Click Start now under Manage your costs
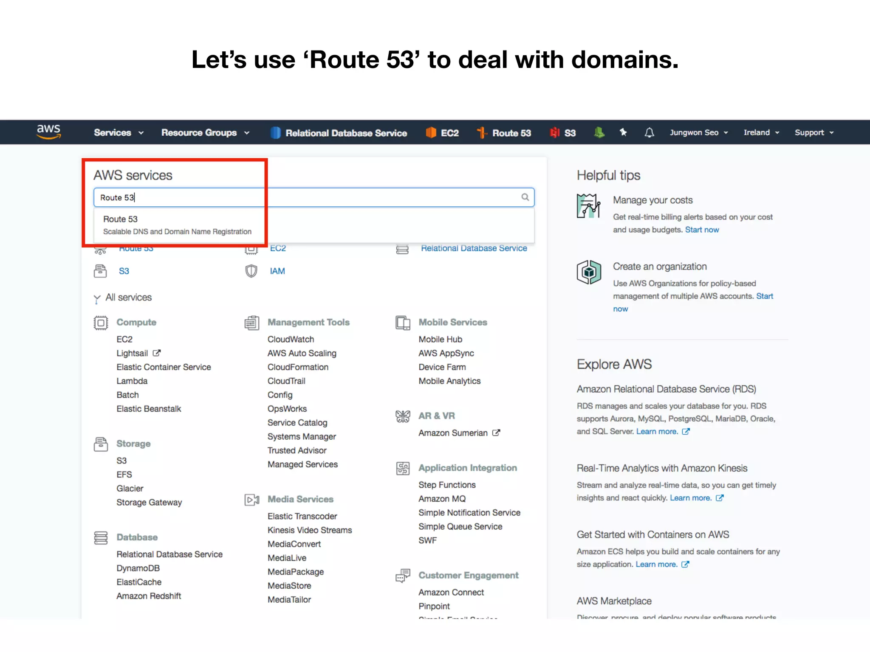 [x=702, y=230]
